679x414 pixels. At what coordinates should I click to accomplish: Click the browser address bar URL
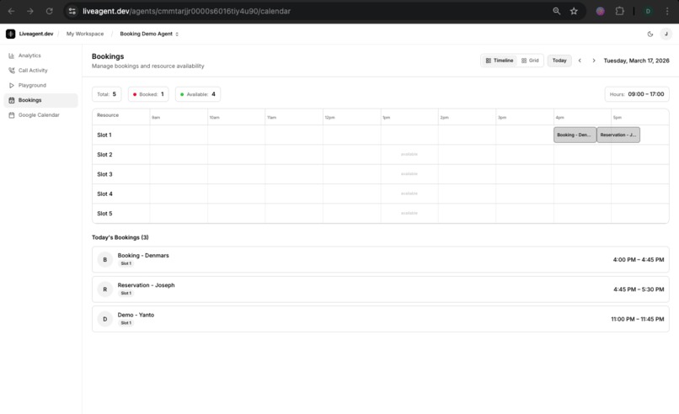click(186, 11)
